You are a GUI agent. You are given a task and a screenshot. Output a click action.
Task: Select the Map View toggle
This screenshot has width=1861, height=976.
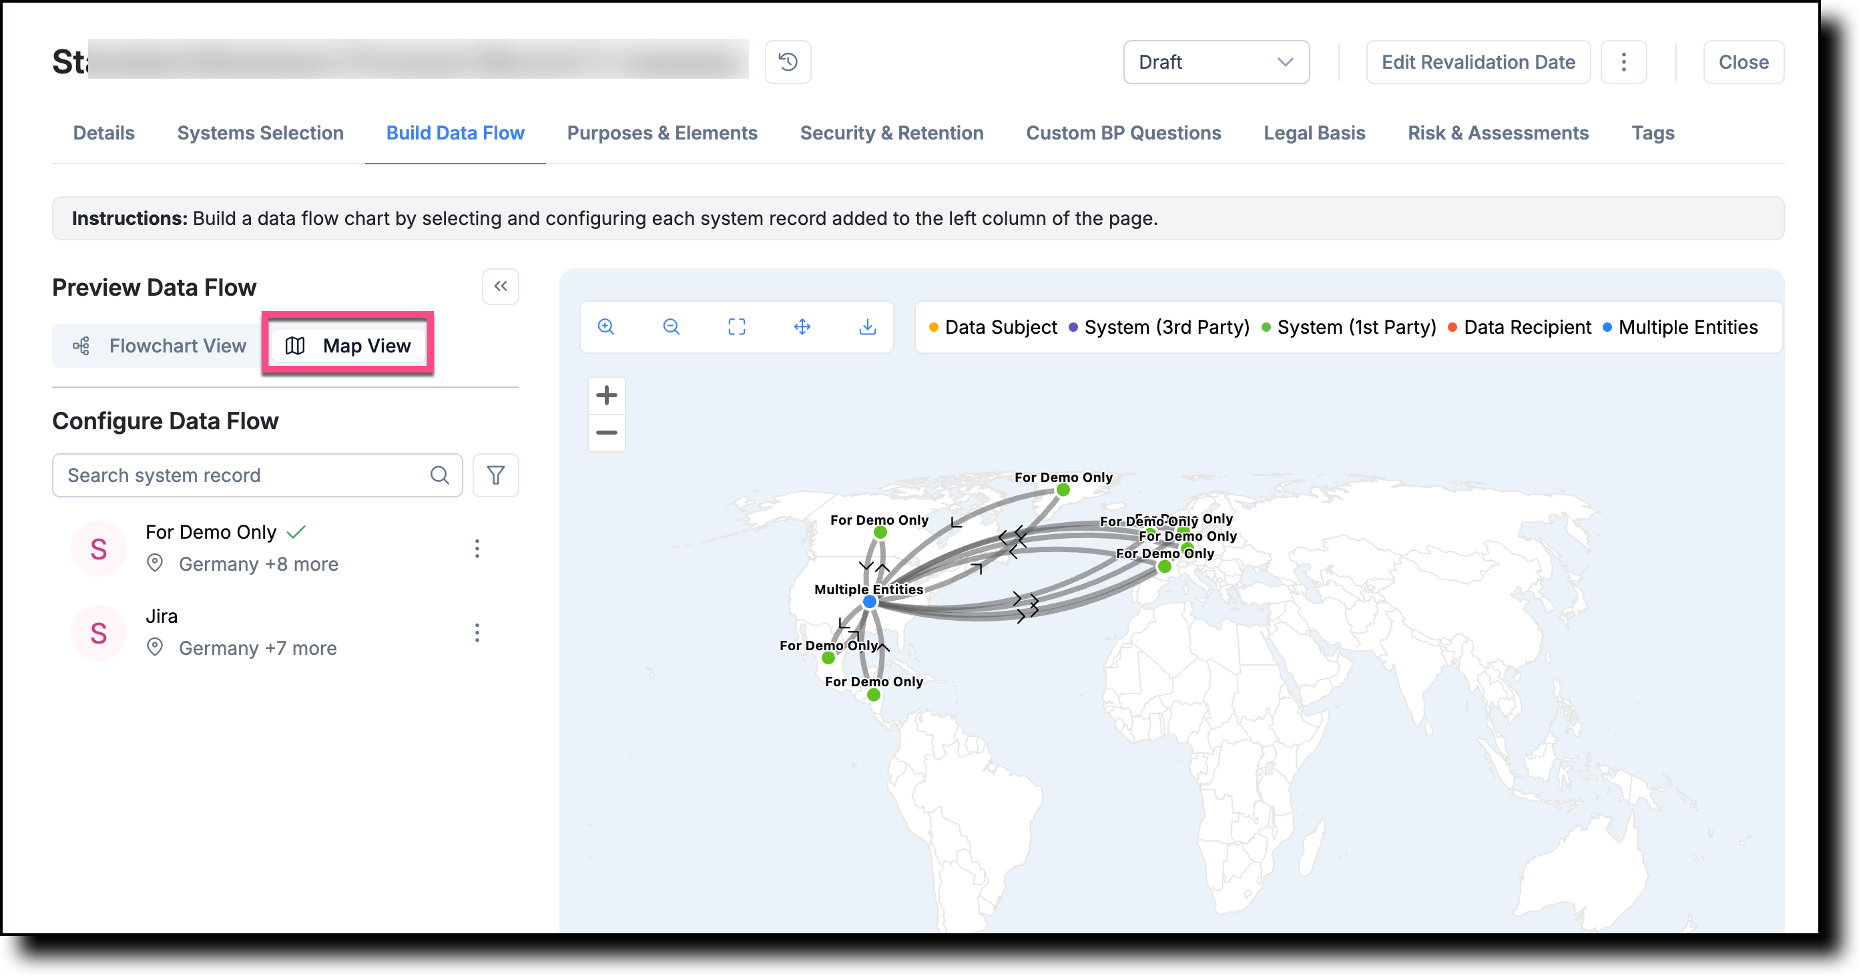tap(348, 346)
